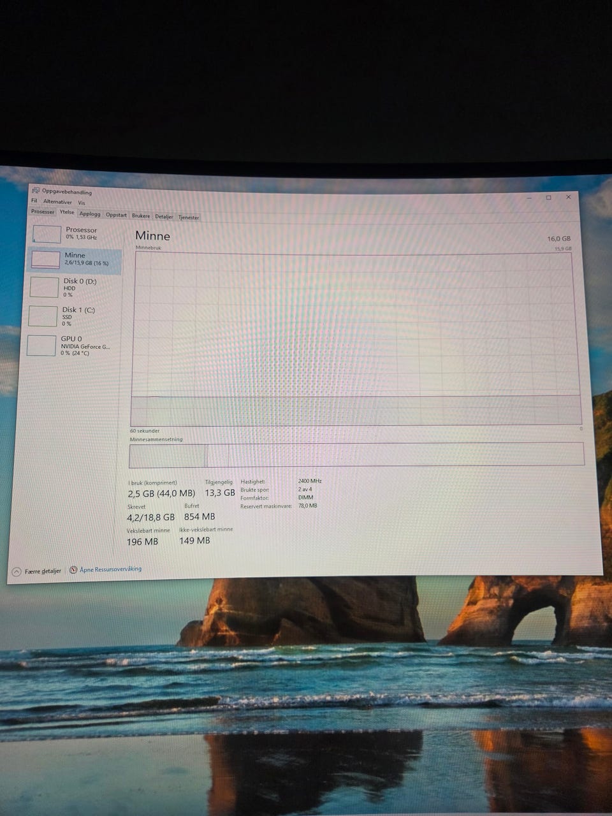The width and height of the screenshot is (612, 816).
Task: Click the hardware reserved value 78,0 MB
Action: click(307, 506)
